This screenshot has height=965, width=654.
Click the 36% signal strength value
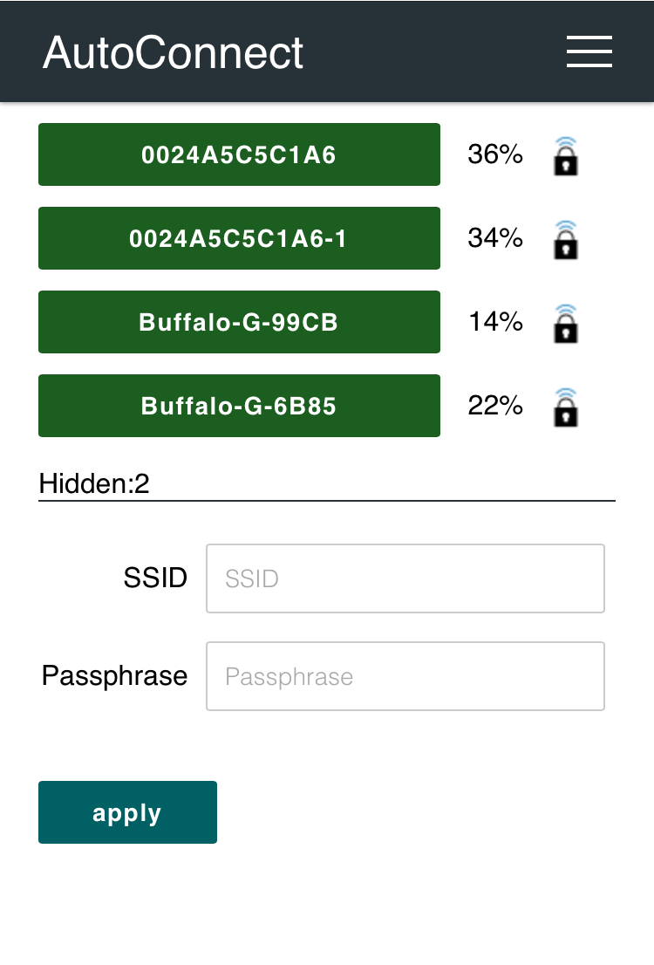pyautogui.click(x=495, y=154)
